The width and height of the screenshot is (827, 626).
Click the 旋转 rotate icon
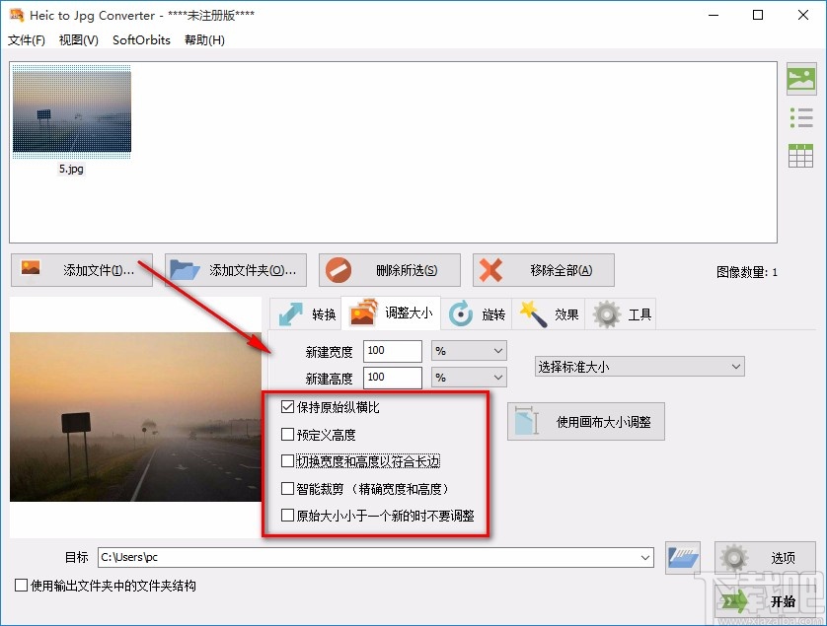[459, 313]
